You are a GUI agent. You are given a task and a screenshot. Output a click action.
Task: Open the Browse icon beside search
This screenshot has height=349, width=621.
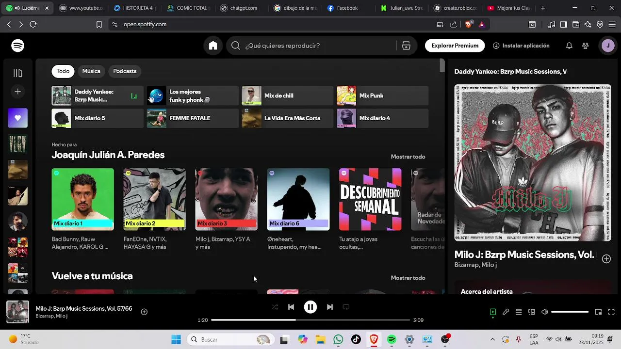click(406, 46)
